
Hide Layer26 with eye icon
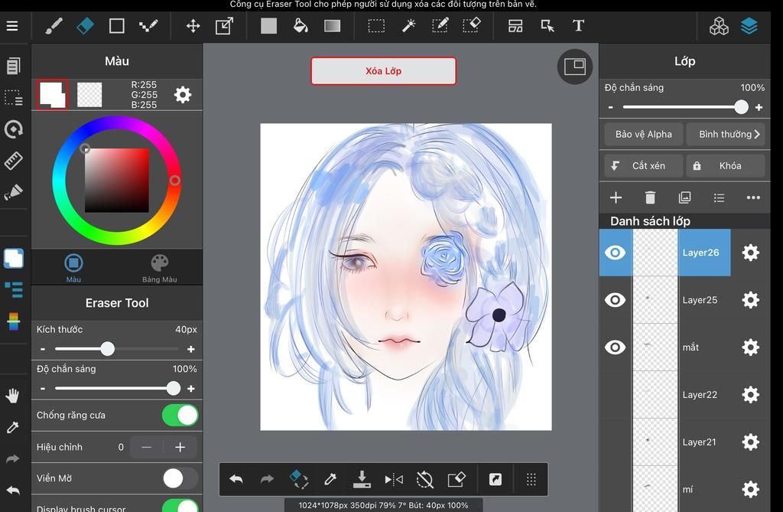pos(615,253)
